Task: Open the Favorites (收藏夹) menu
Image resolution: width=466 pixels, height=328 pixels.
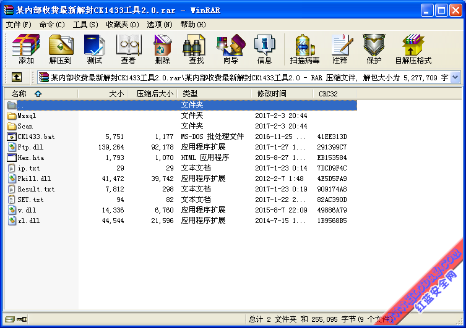Action: (x=123, y=25)
